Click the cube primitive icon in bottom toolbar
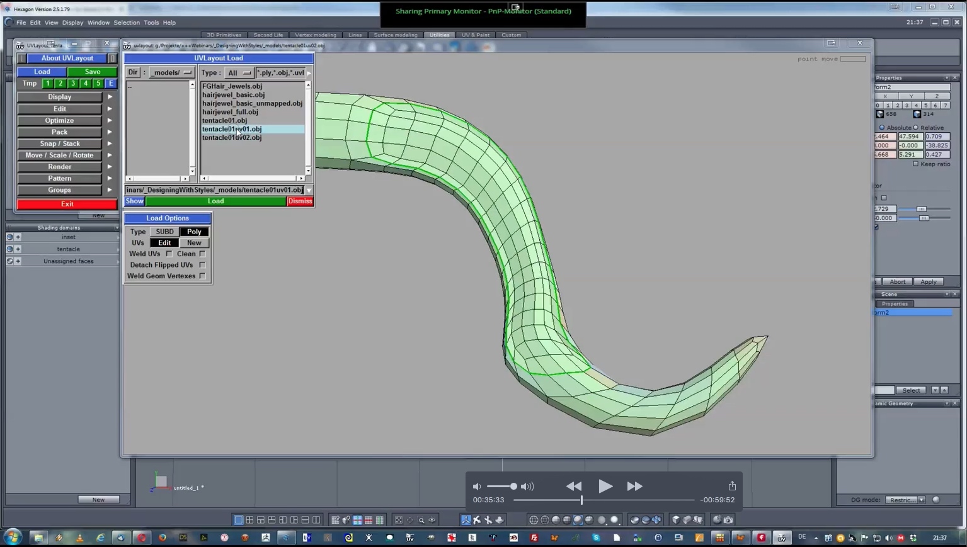This screenshot has width=967, height=547. [676, 520]
